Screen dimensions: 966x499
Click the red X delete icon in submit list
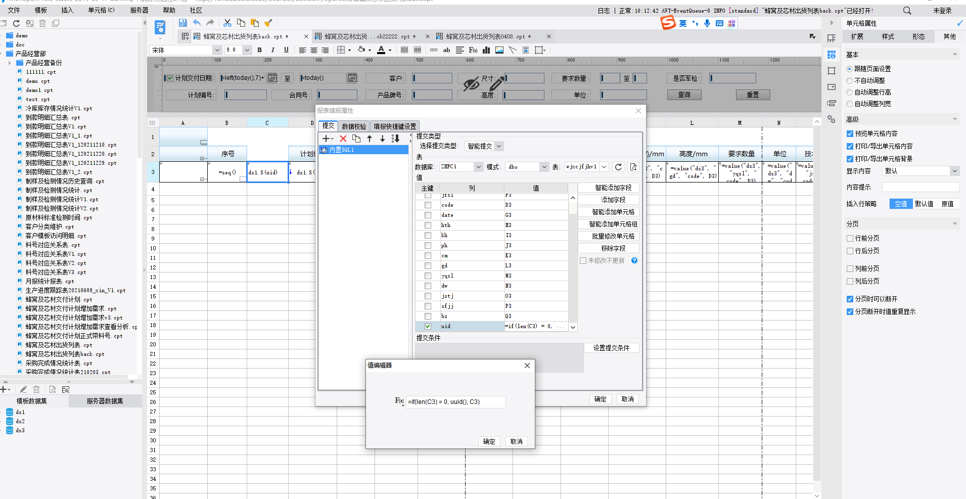pyautogui.click(x=343, y=139)
